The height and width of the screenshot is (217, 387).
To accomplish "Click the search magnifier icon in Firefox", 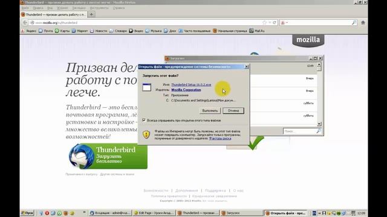I will 354,23.
